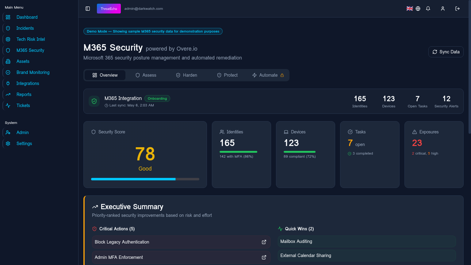Viewport: 471px width, 265px height.
Task: Open external link icon for Block Legacy Authentication
Action: 264,242
